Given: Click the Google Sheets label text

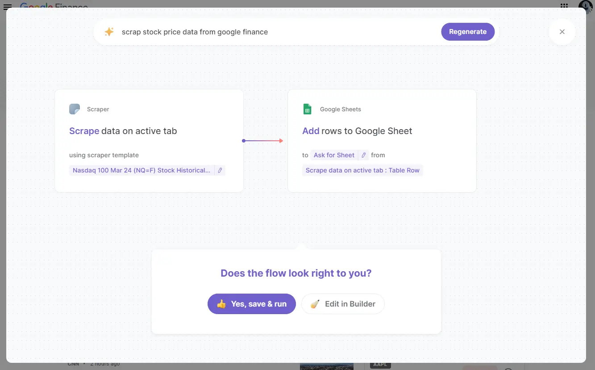Looking at the screenshot, I should (341, 109).
